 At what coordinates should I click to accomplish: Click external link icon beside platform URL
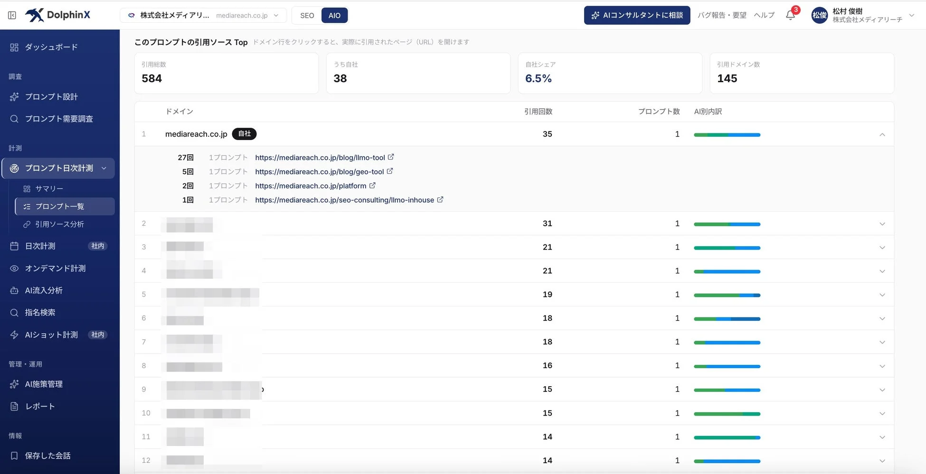pos(372,186)
